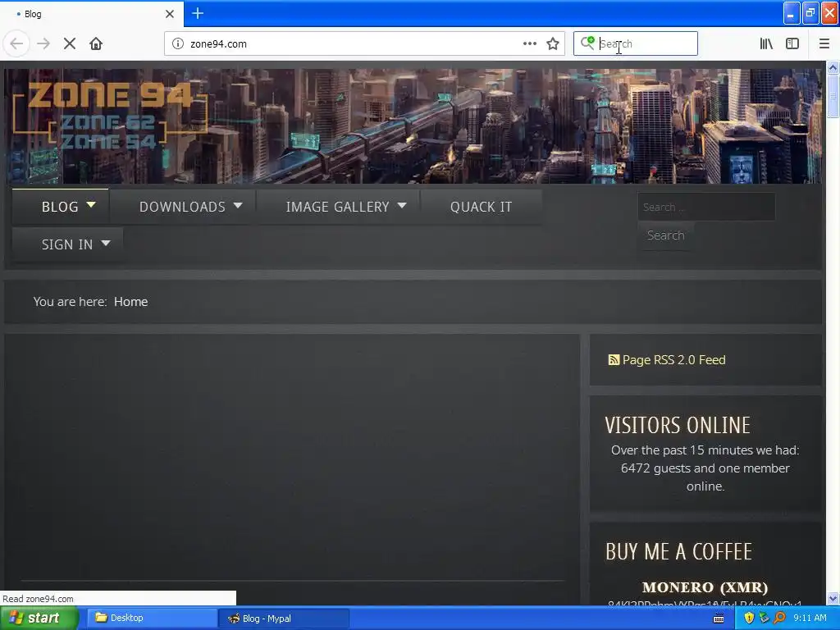This screenshot has height=630, width=840.
Task: Select the Blog browser tab
Action: (x=92, y=14)
